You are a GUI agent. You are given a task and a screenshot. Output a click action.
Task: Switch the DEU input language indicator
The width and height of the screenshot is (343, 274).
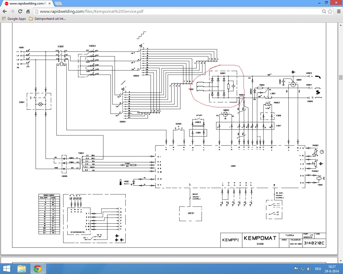pos(318,269)
